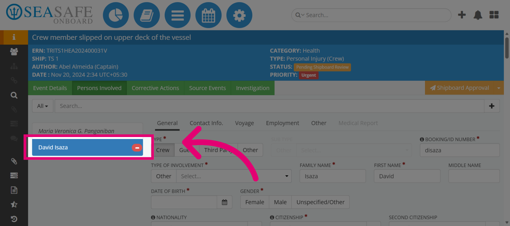Expand Type of Involvement select

[x=234, y=176]
